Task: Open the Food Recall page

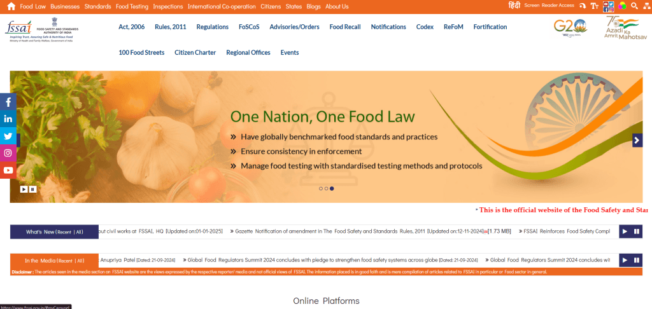Action: [x=345, y=27]
